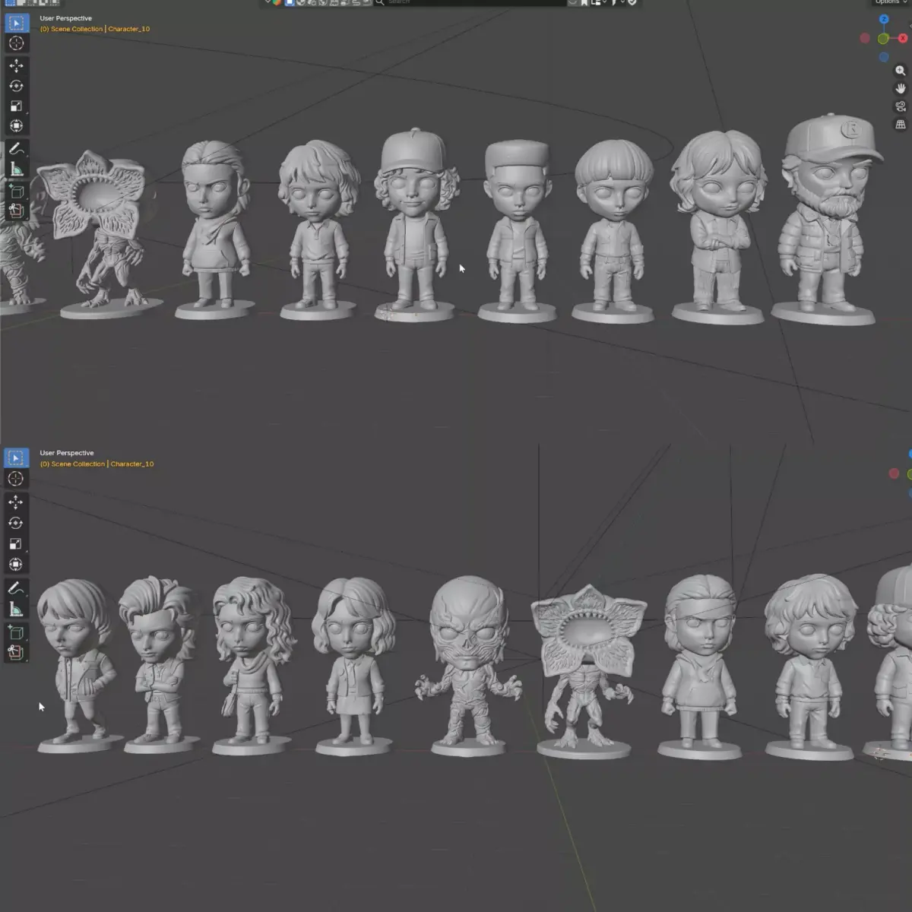912x912 pixels.
Task: Select the Vecna monster figurine in lower viewport
Action: (469, 665)
